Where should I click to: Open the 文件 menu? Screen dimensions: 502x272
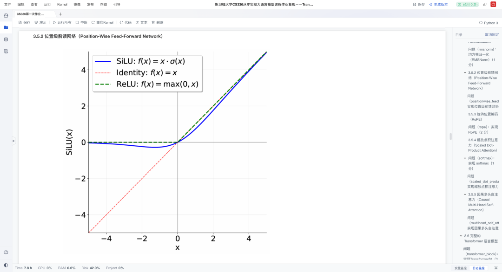pos(7,5)
